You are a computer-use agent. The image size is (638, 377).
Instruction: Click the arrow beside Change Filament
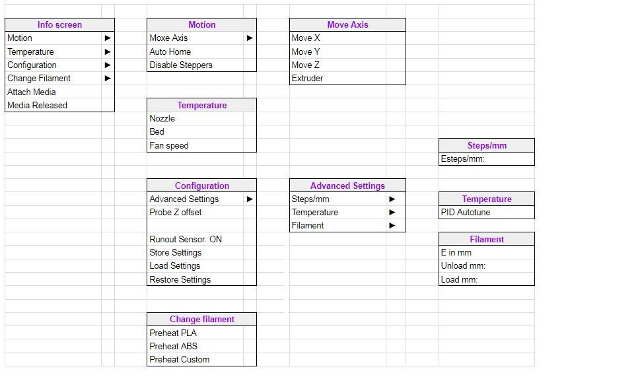click(x=108, y=78)
